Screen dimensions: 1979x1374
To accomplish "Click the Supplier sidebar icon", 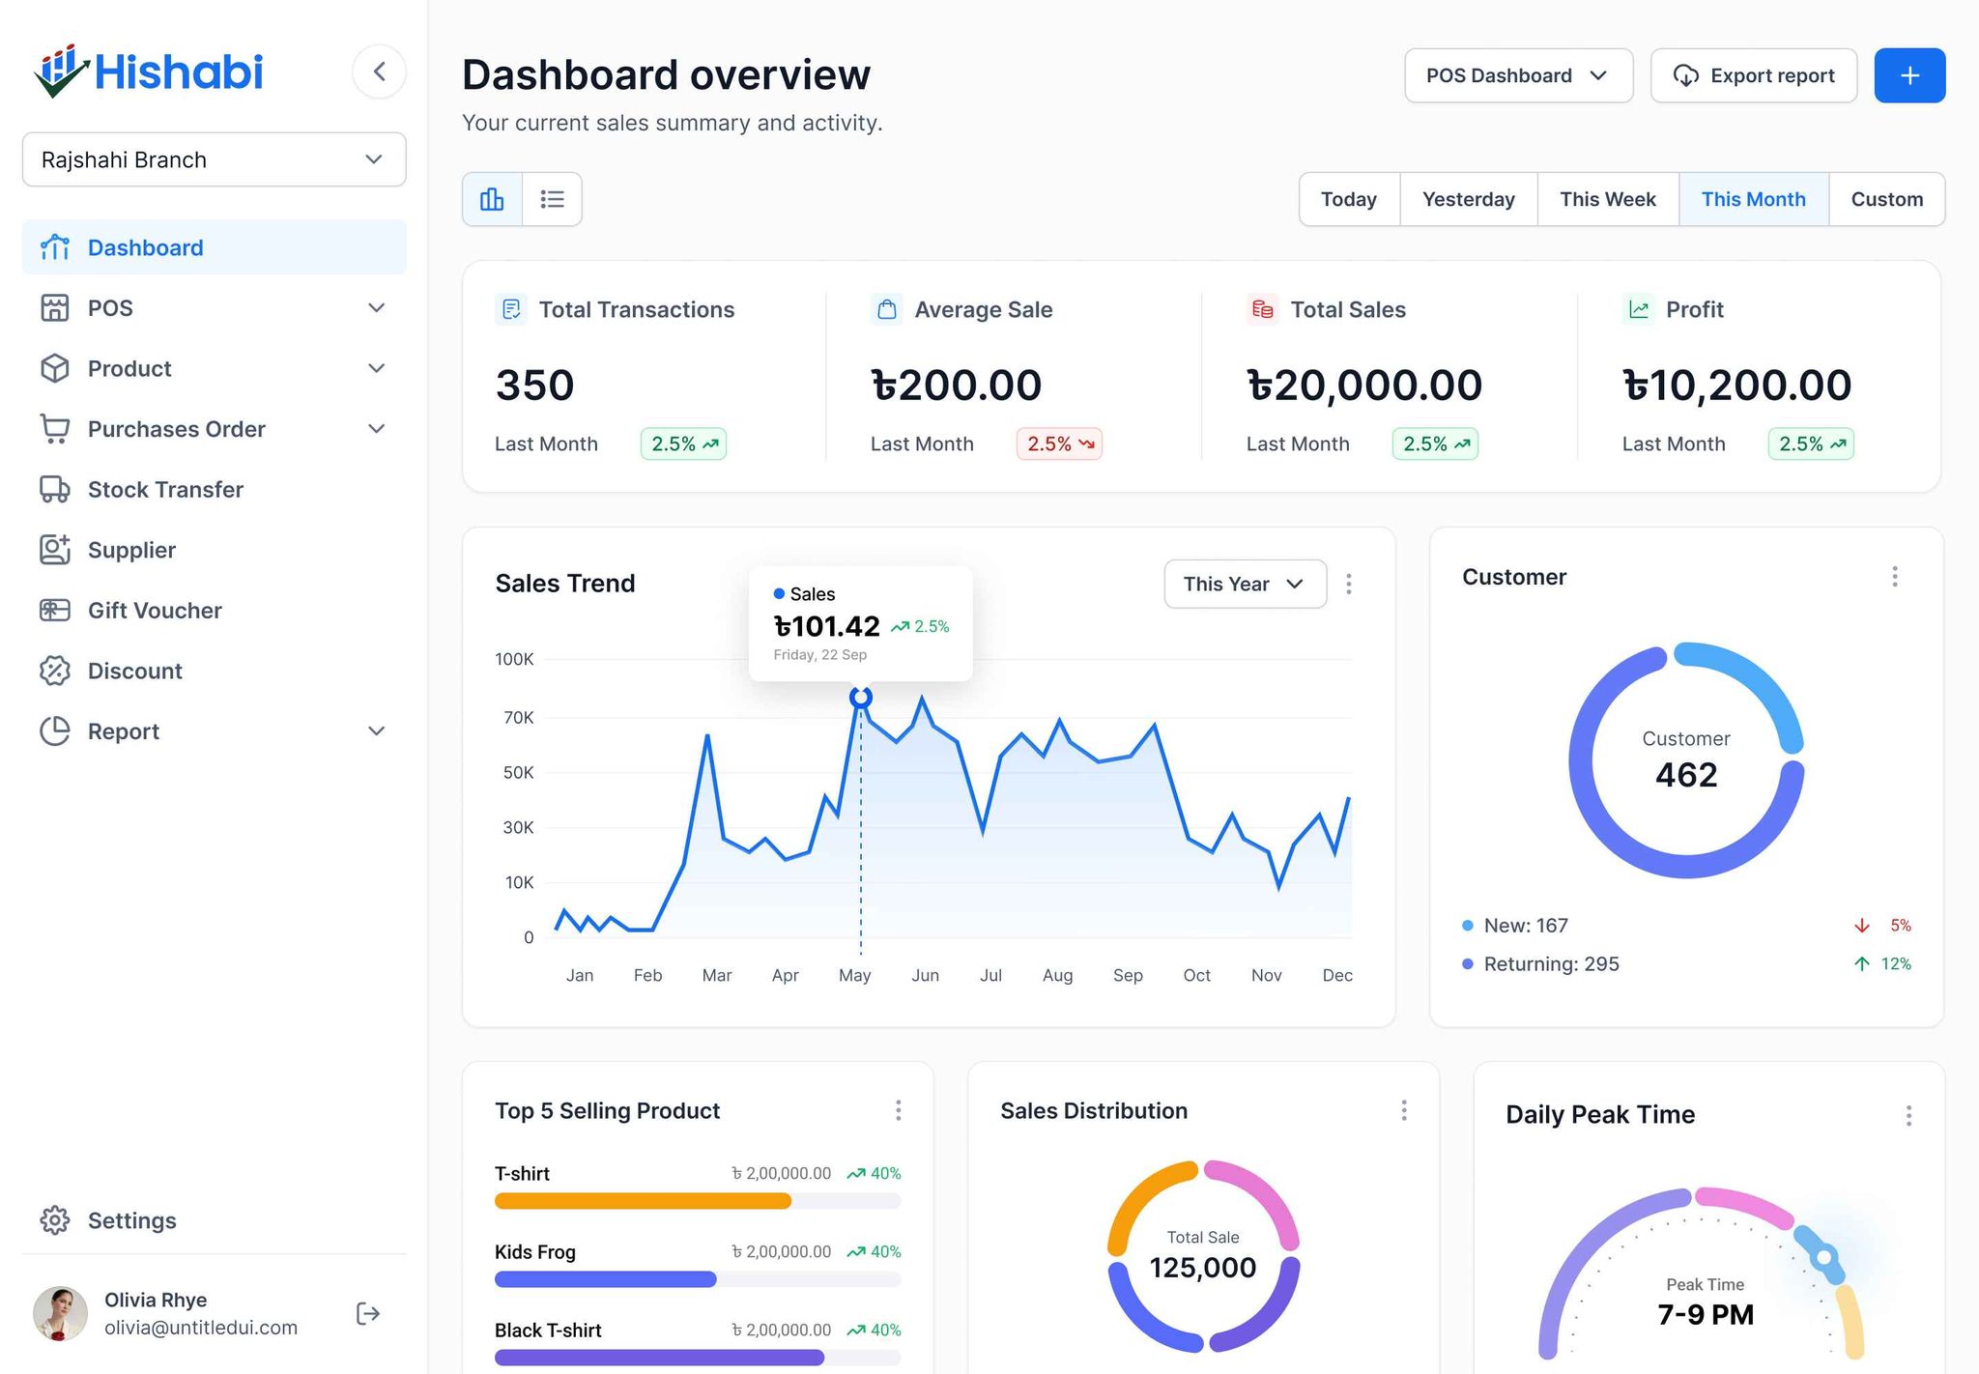I will tap(56, 549).
